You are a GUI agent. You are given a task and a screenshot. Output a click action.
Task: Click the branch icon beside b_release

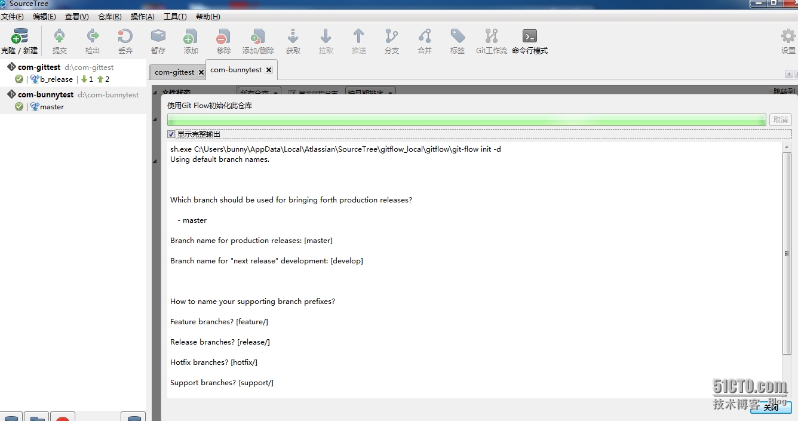(x=35, y=79)
